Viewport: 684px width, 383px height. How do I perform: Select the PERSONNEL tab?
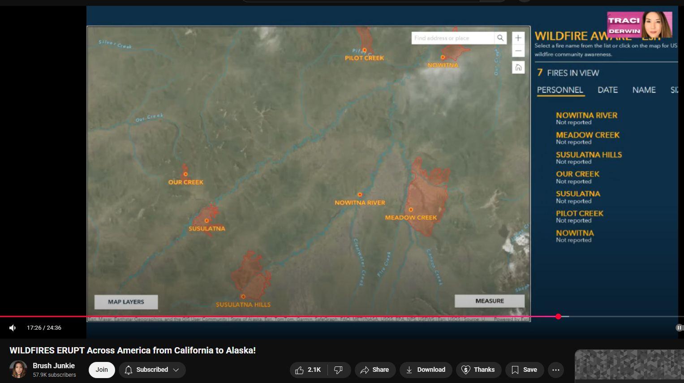tap(560, 90)
